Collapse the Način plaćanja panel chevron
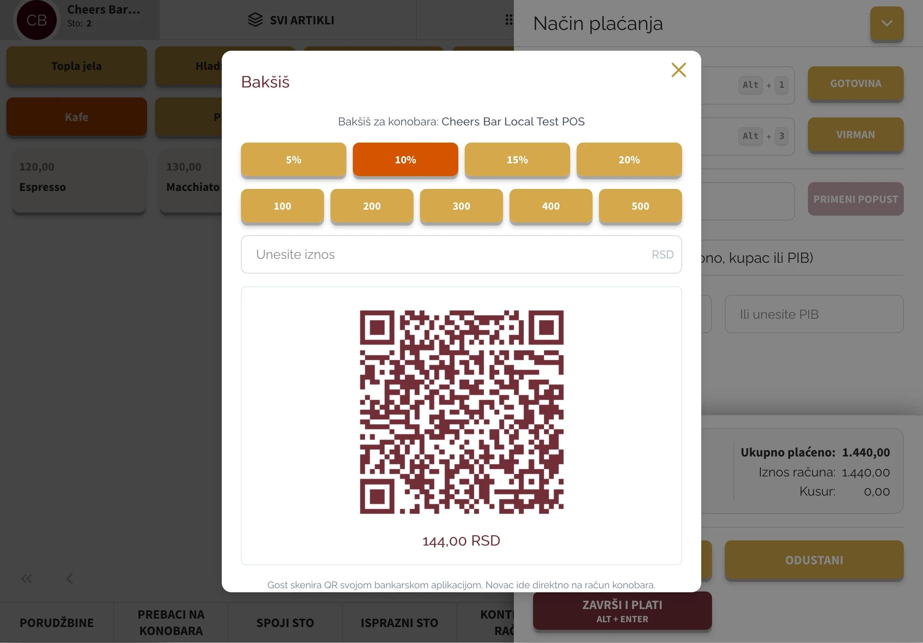923x643 pixels. tap(887, 23)
